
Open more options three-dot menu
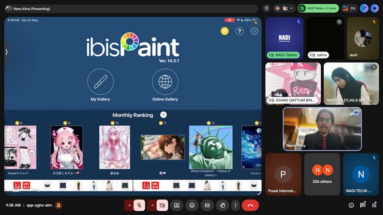[x=235, y=205]
